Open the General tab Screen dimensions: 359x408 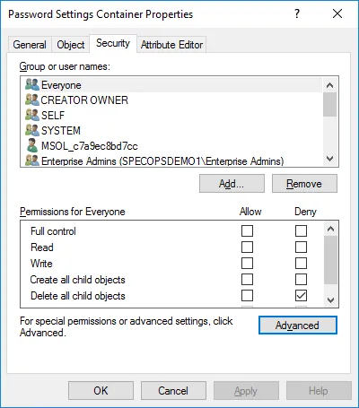point(30,45)
